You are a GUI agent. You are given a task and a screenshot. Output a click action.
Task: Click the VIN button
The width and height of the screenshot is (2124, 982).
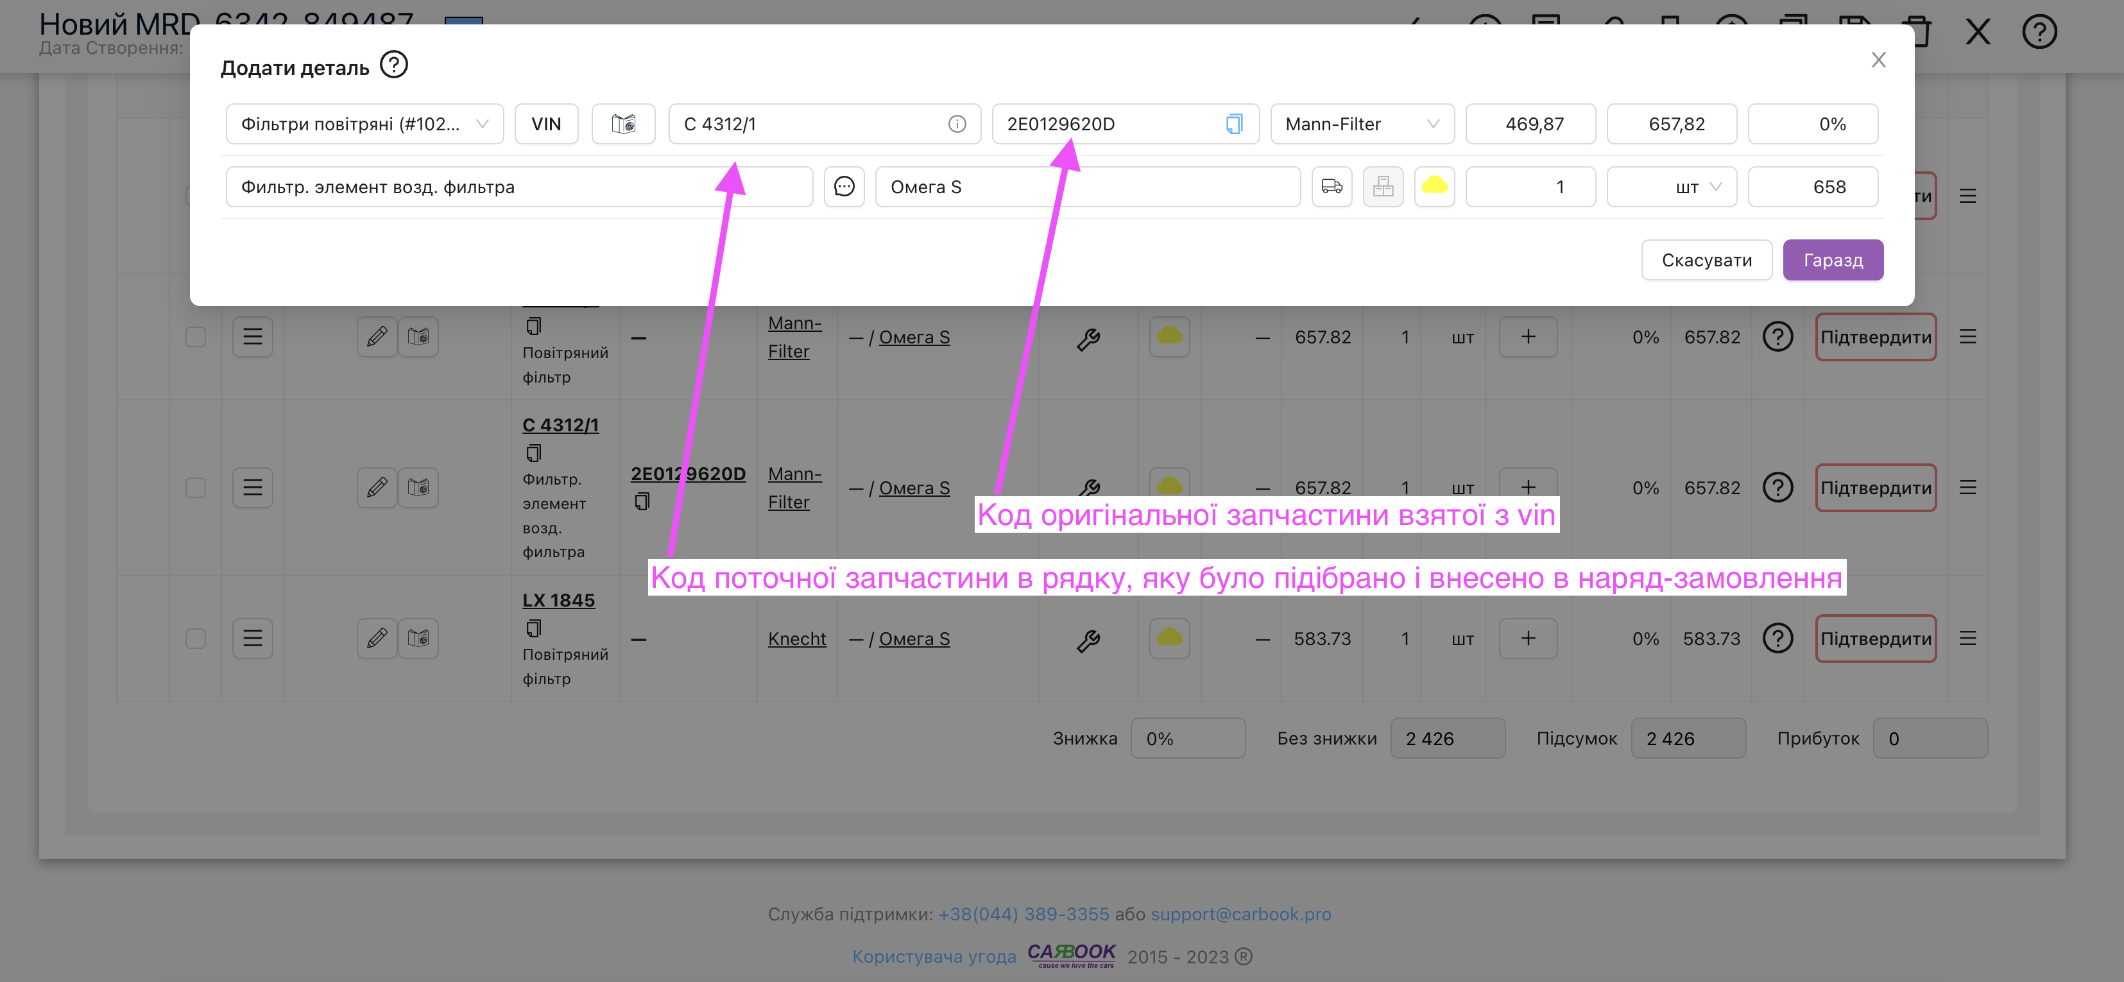546,124
